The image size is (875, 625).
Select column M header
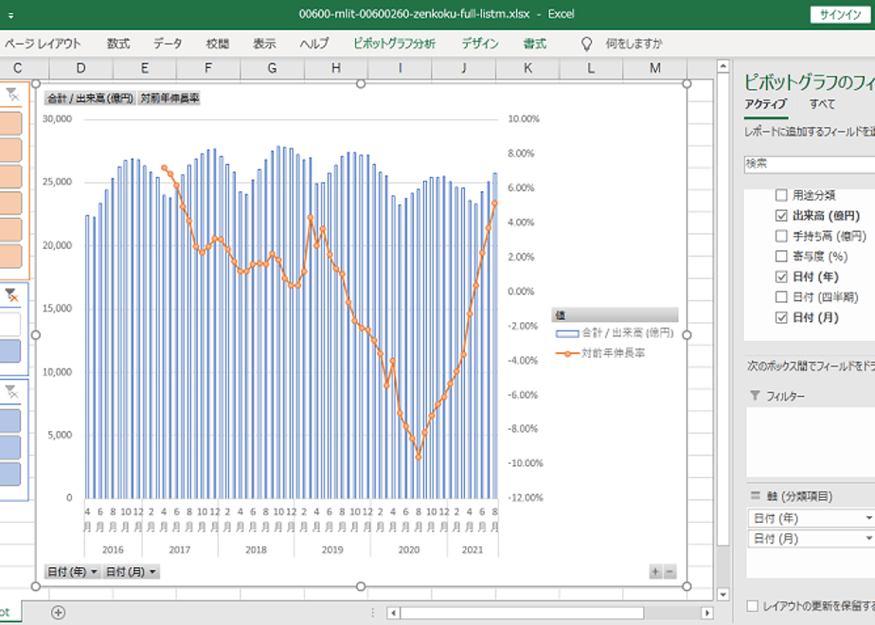(655, 68)
